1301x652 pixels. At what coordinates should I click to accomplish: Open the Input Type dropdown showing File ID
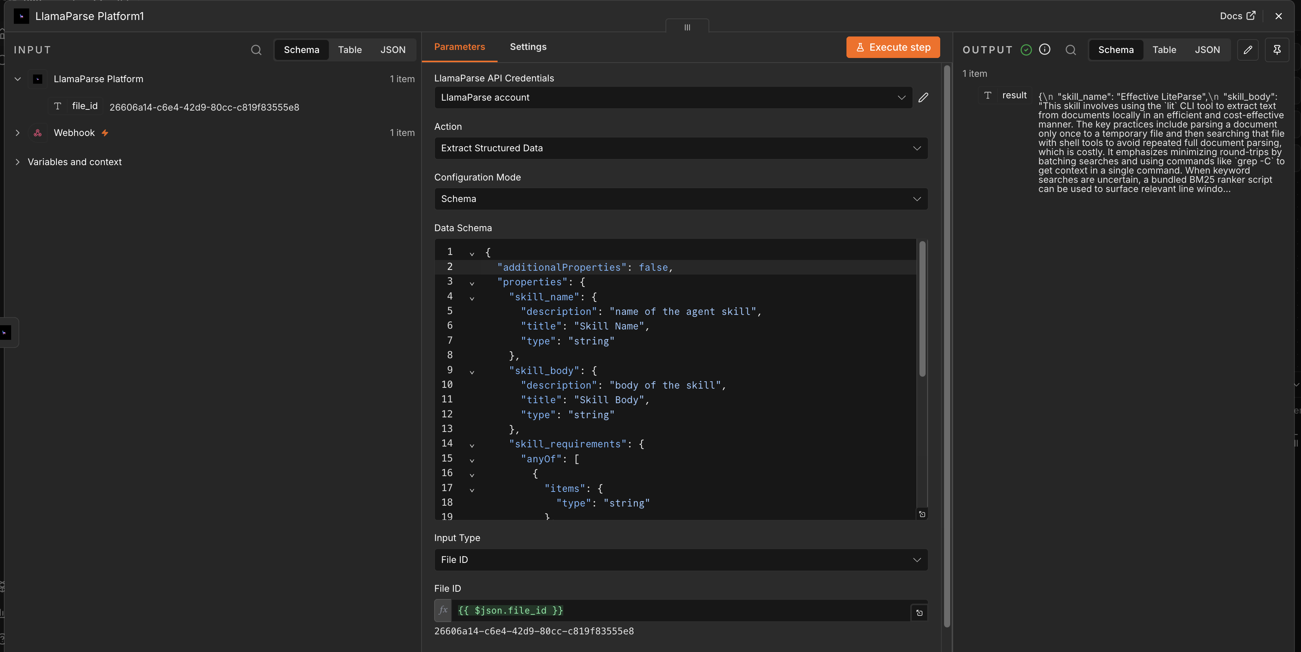pos(681,559)
